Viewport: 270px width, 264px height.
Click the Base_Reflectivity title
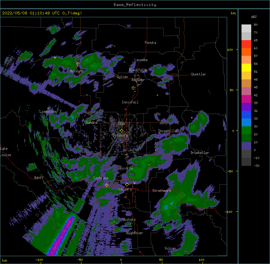click(135, 5)
